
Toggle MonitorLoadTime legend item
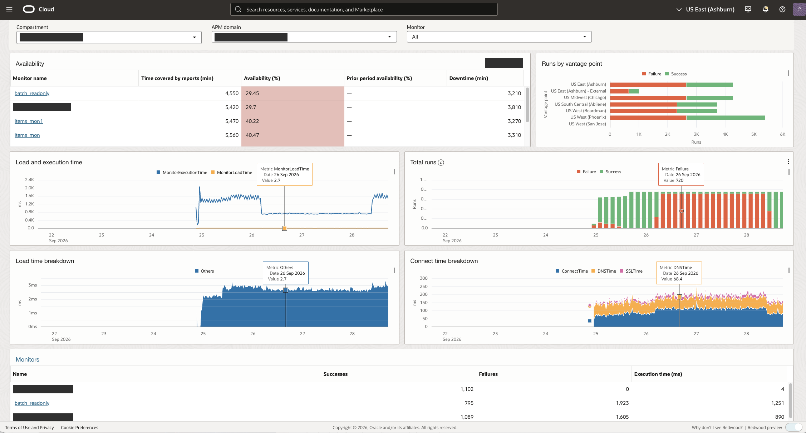231,173
